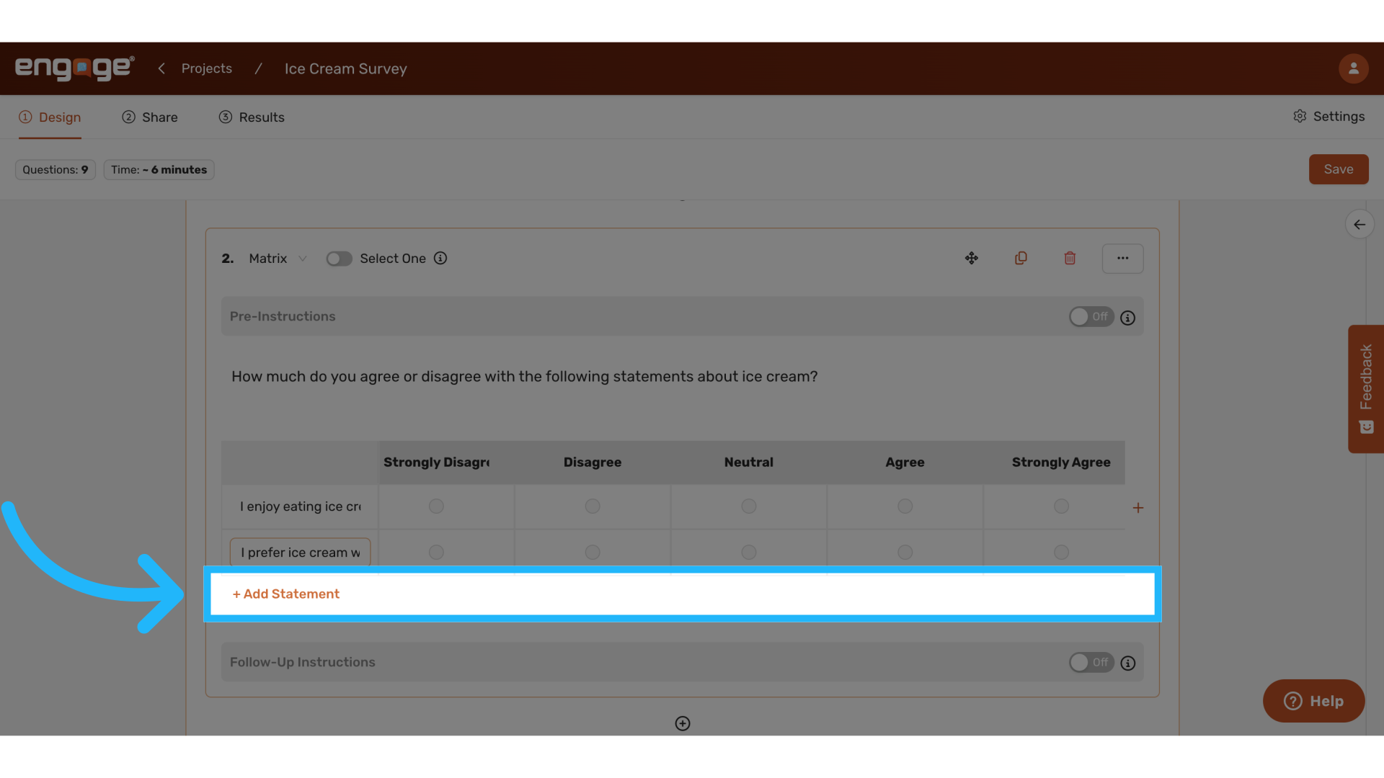Edit the question text about ice cream statements
Screen dimensions: 1384x778
[525, 377]
